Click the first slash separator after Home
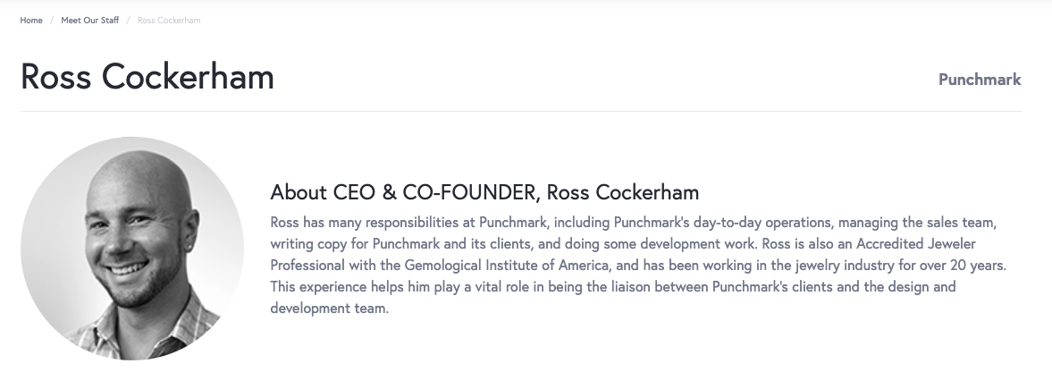The image size is (1052, 372). [52, 21]
